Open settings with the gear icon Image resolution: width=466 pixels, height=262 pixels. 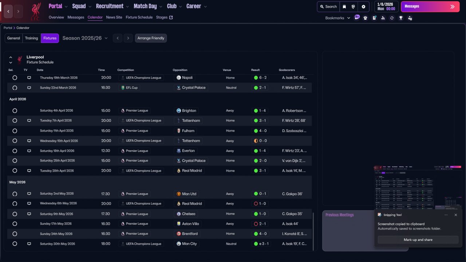[363, 7]
